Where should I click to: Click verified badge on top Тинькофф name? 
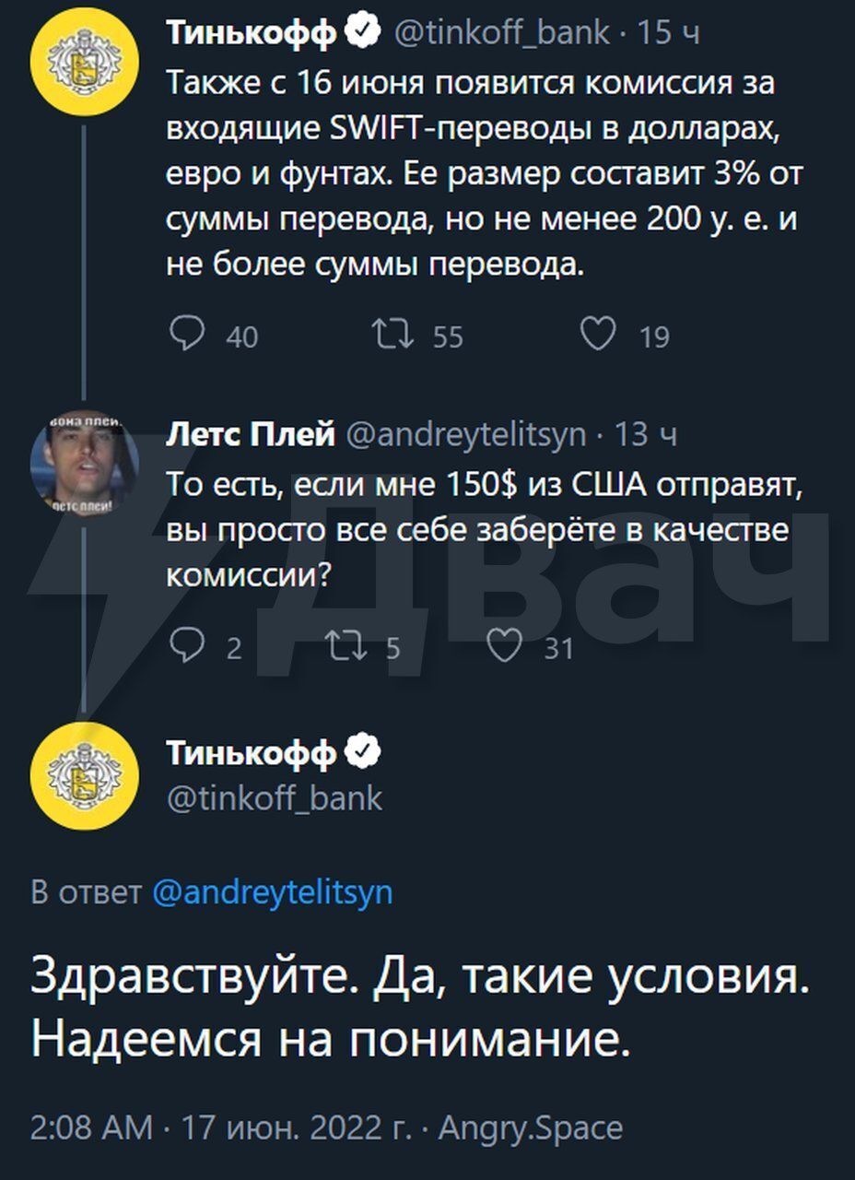click(x=363, y=33)
